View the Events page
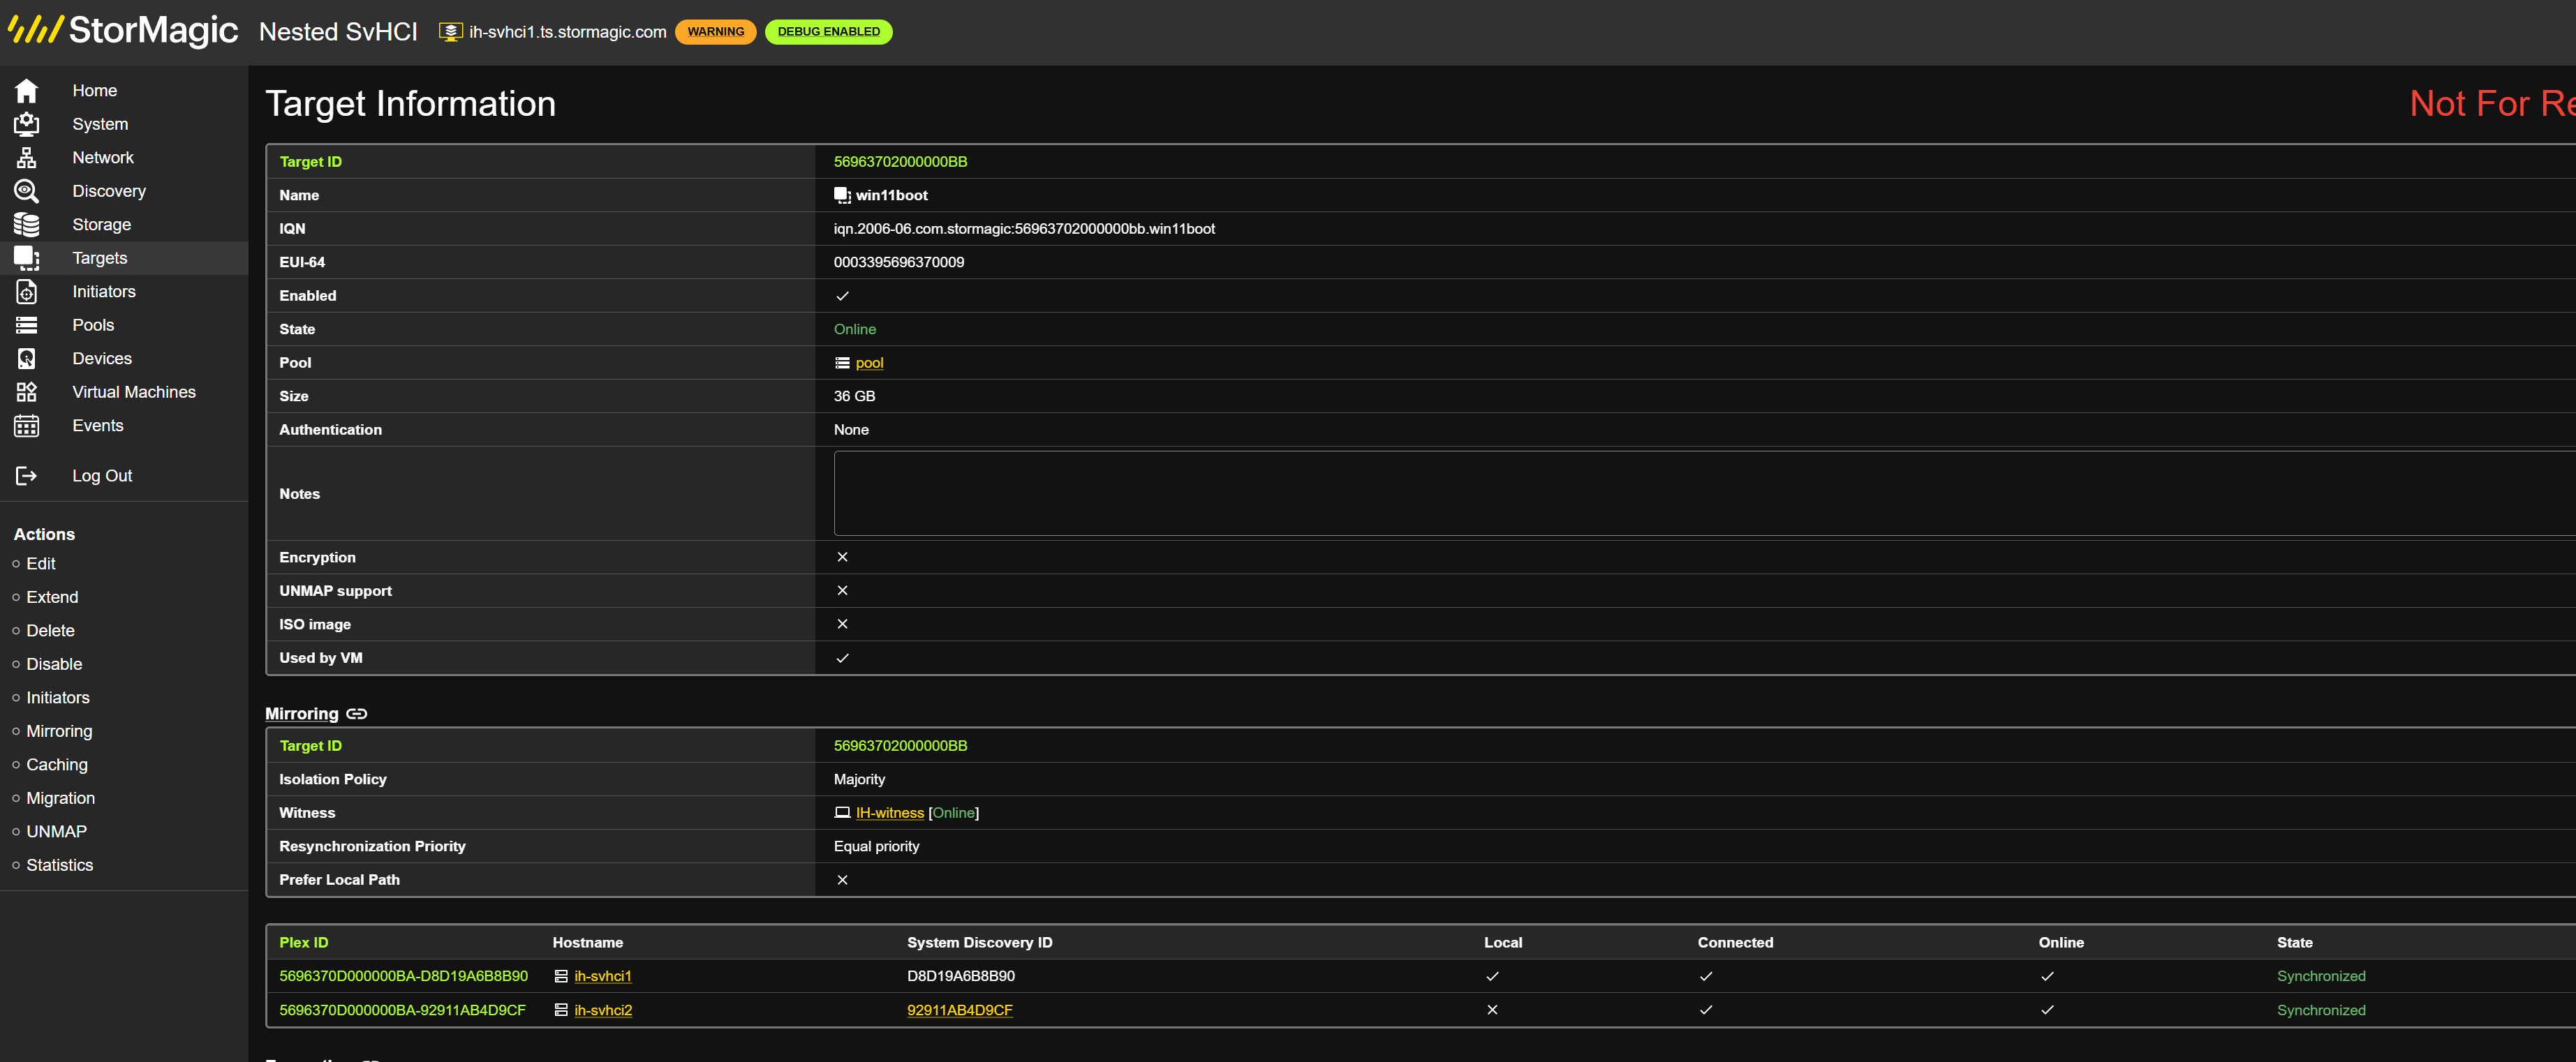Image resolution: width=2576 pixels, height=1062 pixels. pos(98,426)
